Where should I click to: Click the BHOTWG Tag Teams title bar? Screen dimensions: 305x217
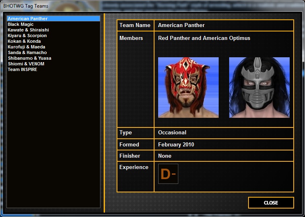coord(26,6)
